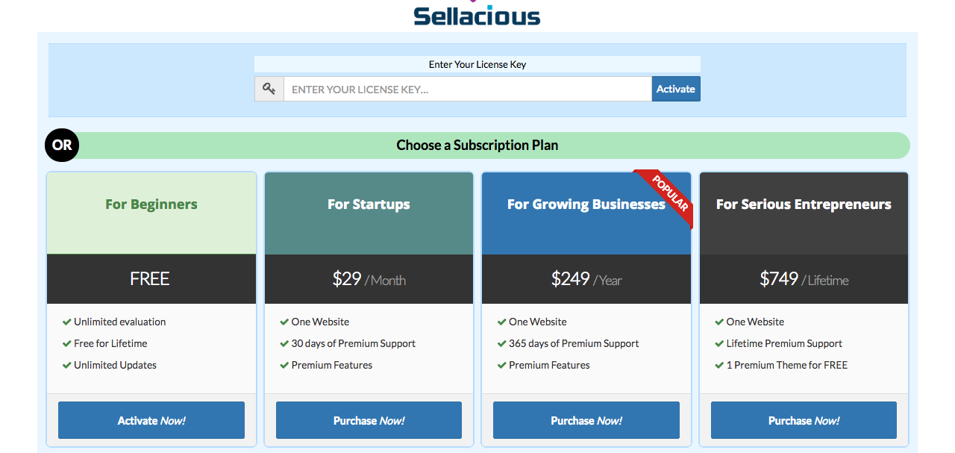Image resolution: width=955 pixels, height=453 pixels.
Task: Click Activate Now! for Beginners plan
Action: 151,420
